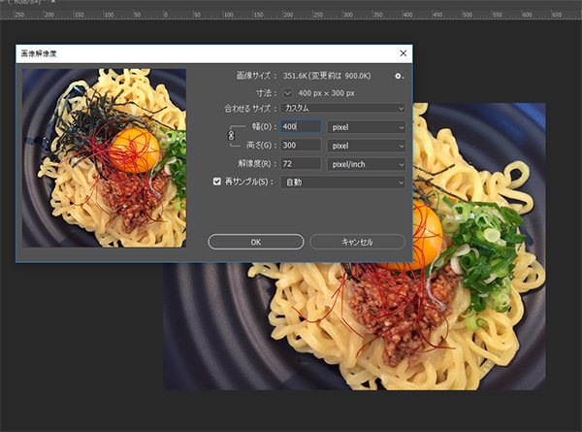Open the 解像度 pixel/inch unit dropdown
The height and width of the screenshot is (432, 582).
pos(366,164)
